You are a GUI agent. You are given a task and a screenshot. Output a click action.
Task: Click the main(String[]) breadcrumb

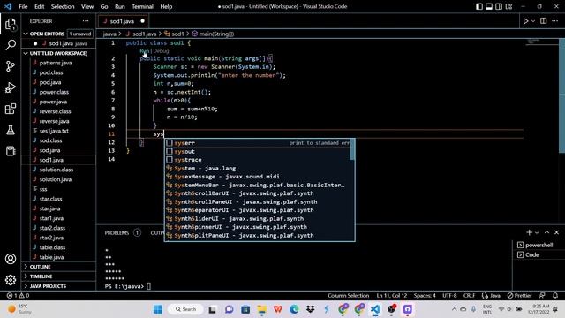pos(213,34)
